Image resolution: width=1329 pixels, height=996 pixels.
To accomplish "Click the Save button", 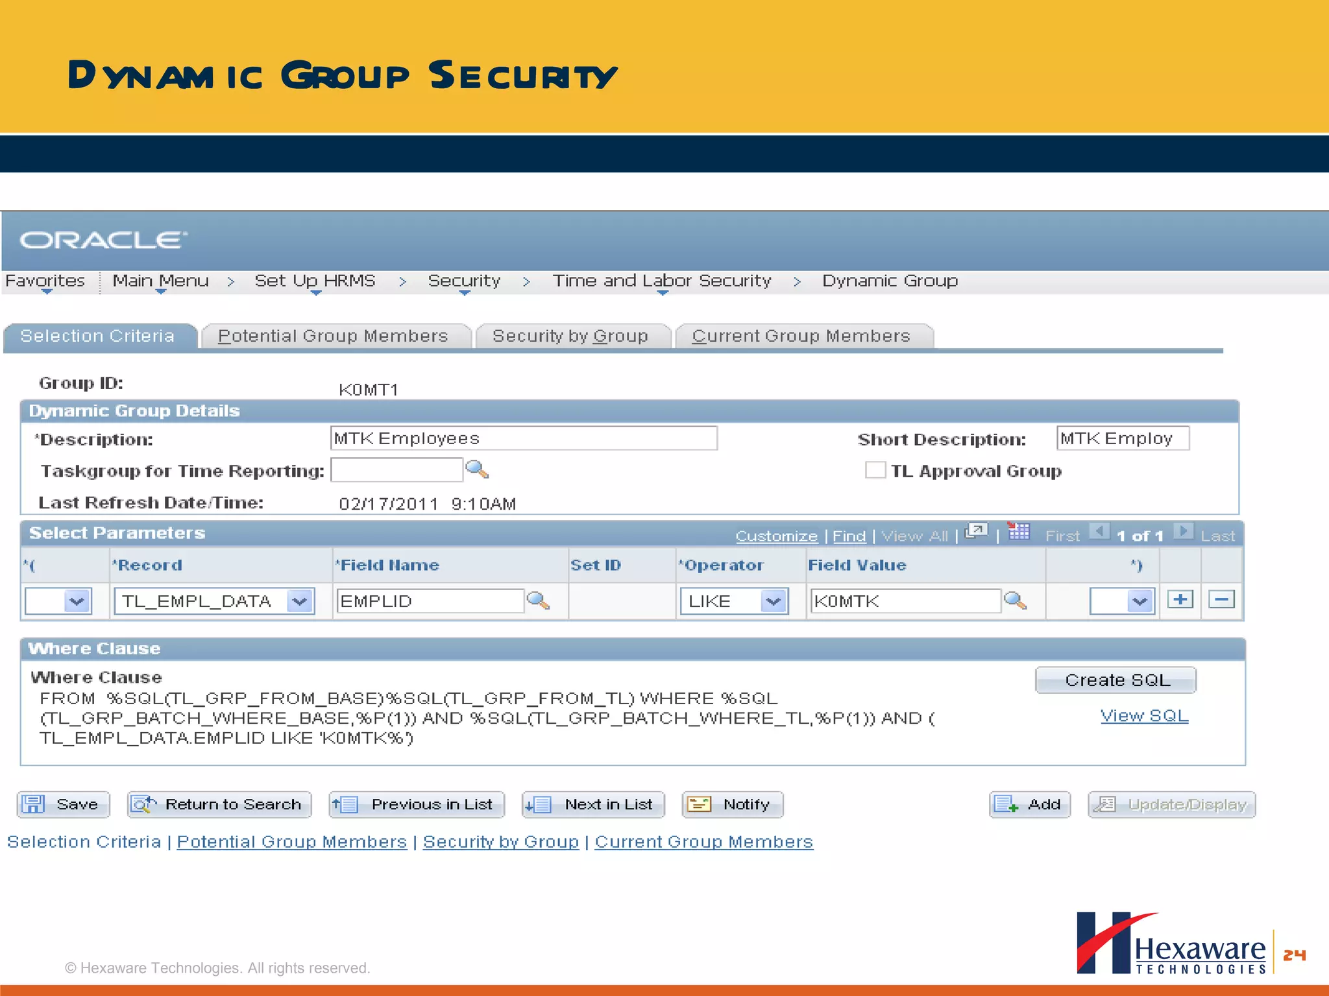I will [64, 805].
